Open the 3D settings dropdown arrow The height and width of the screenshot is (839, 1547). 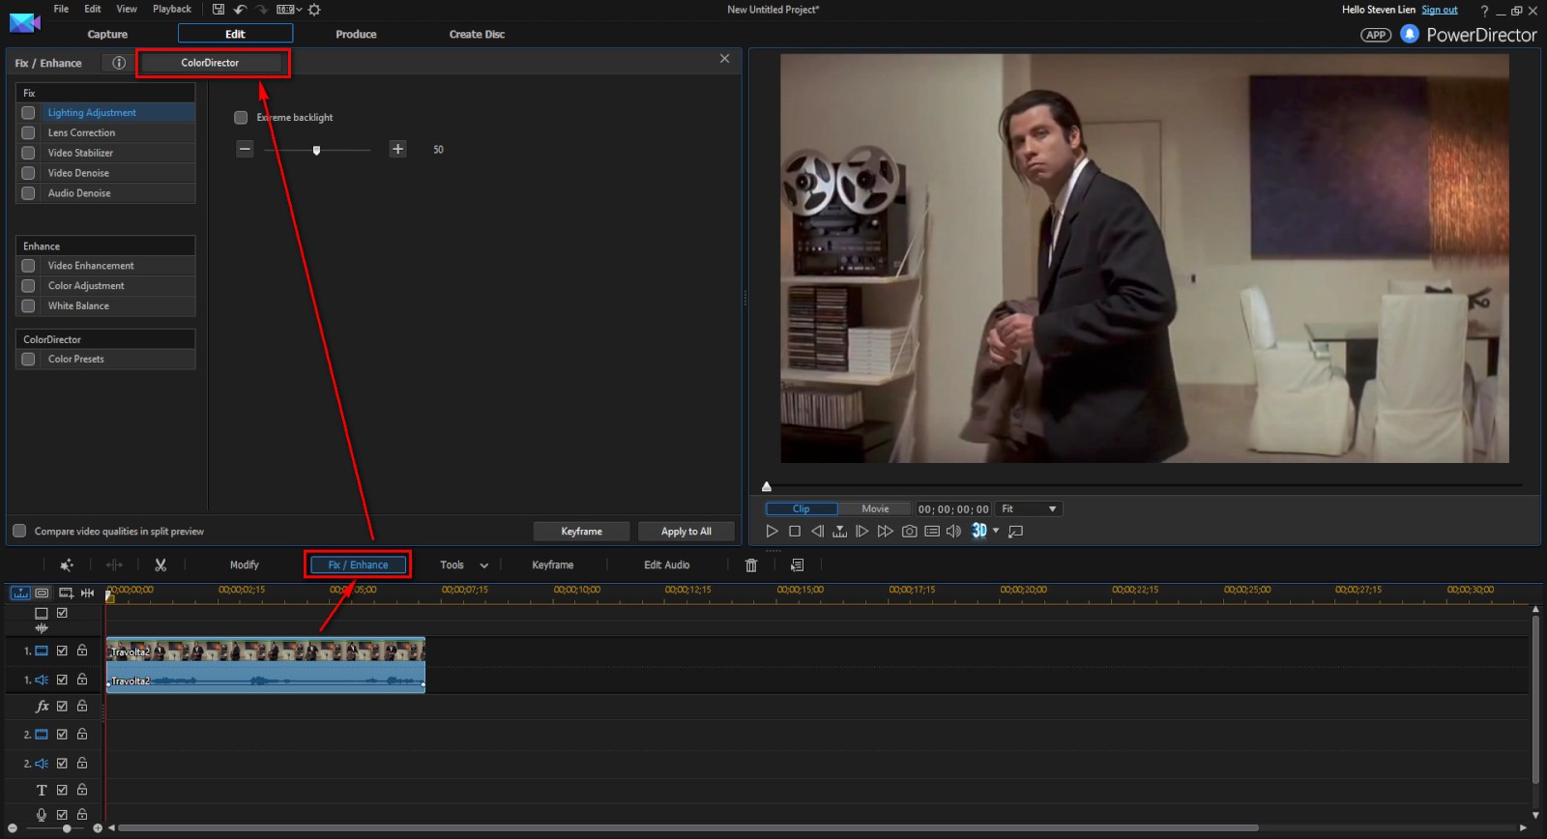[x=996, y=531]
